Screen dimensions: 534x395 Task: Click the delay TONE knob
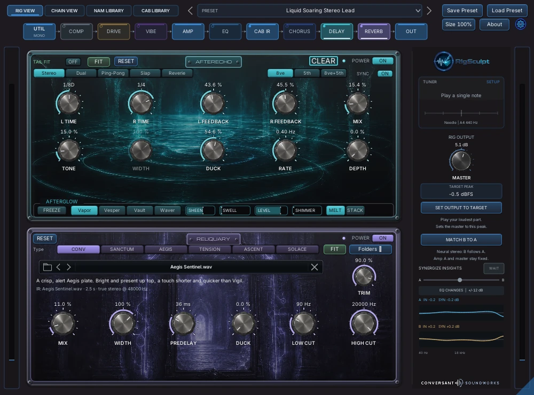point(69,150)
